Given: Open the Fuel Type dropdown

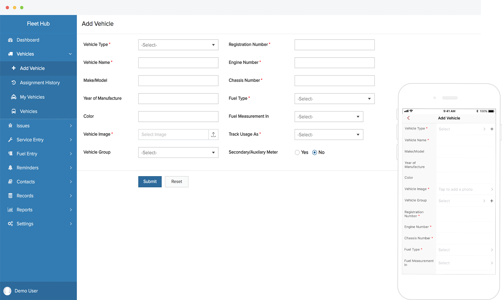Looking at the screenshot, I should [334, 99].
